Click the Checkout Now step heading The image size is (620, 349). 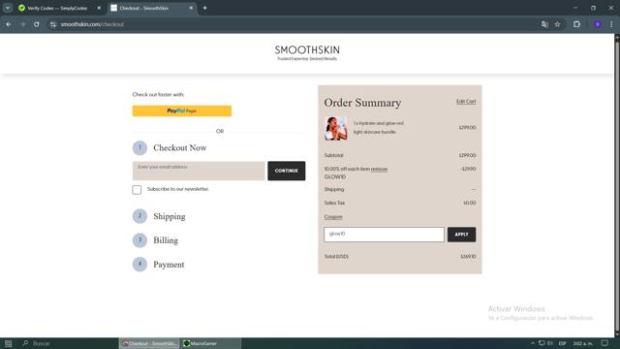tap(180, 148)
